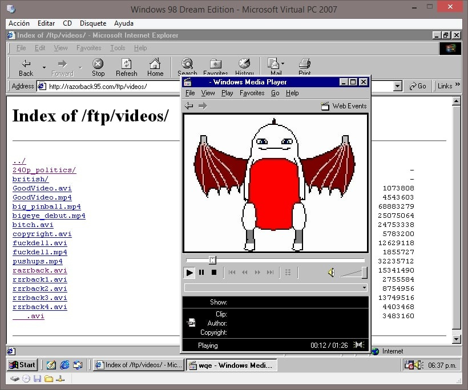Open History in the Internet Explorer toolbar

[244, 66]
